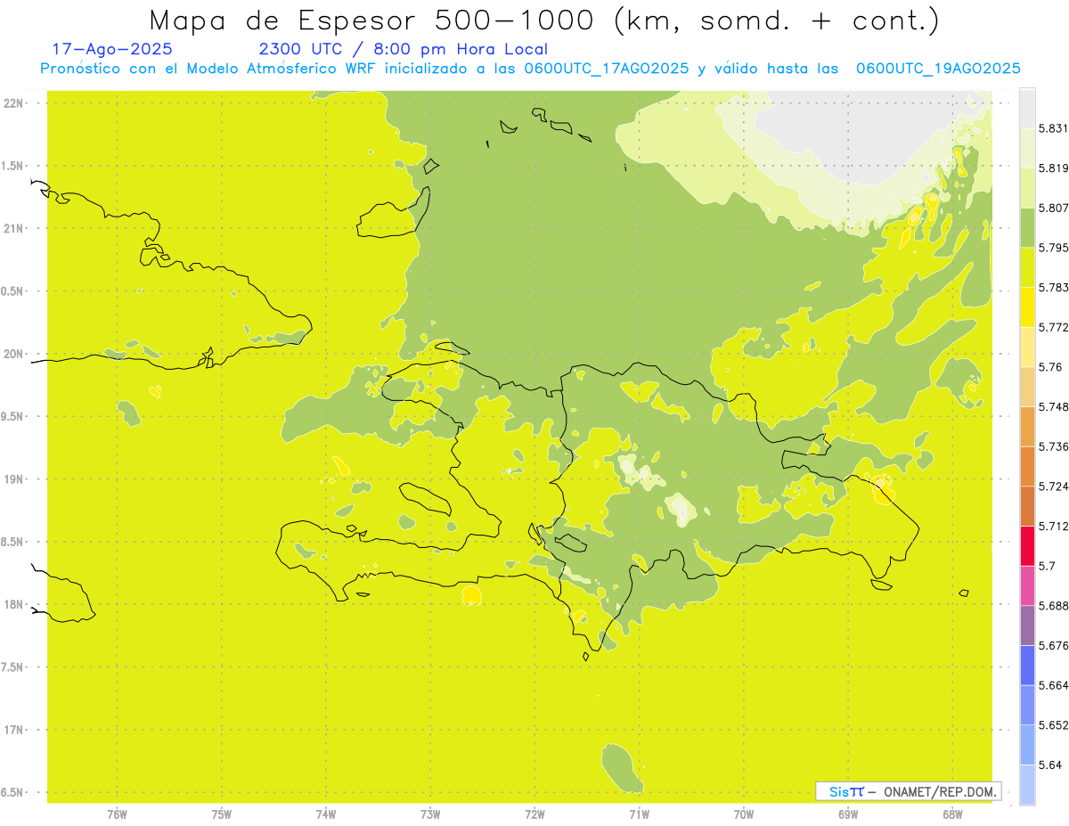Click the legend value 5.64
This screenshot has height=826, width=1069.
pos(1049,765)
